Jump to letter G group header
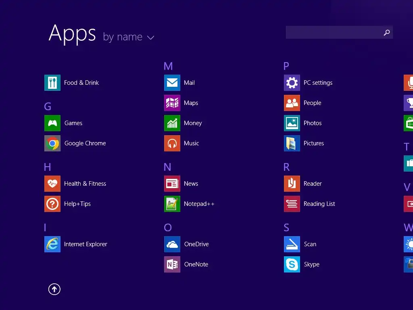 click(x=48, y=107)
